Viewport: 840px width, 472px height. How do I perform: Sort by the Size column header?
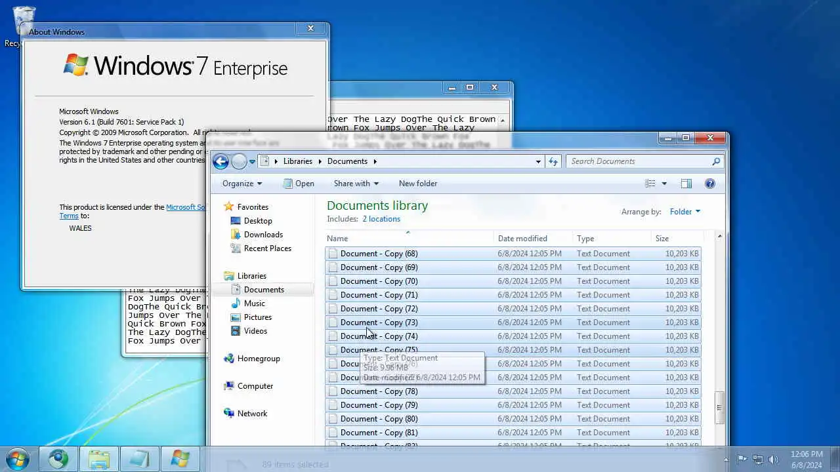(x=677, y=239)
